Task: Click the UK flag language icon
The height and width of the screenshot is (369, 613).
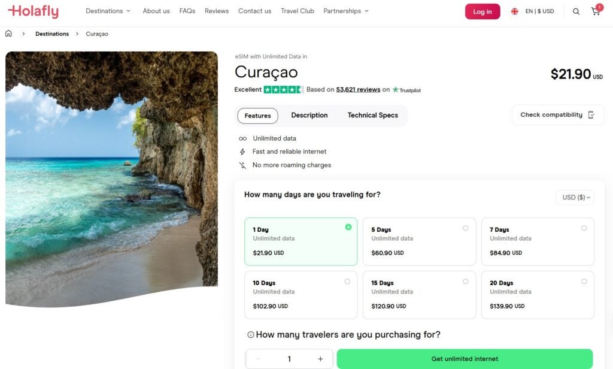Action: coord(514,11)
